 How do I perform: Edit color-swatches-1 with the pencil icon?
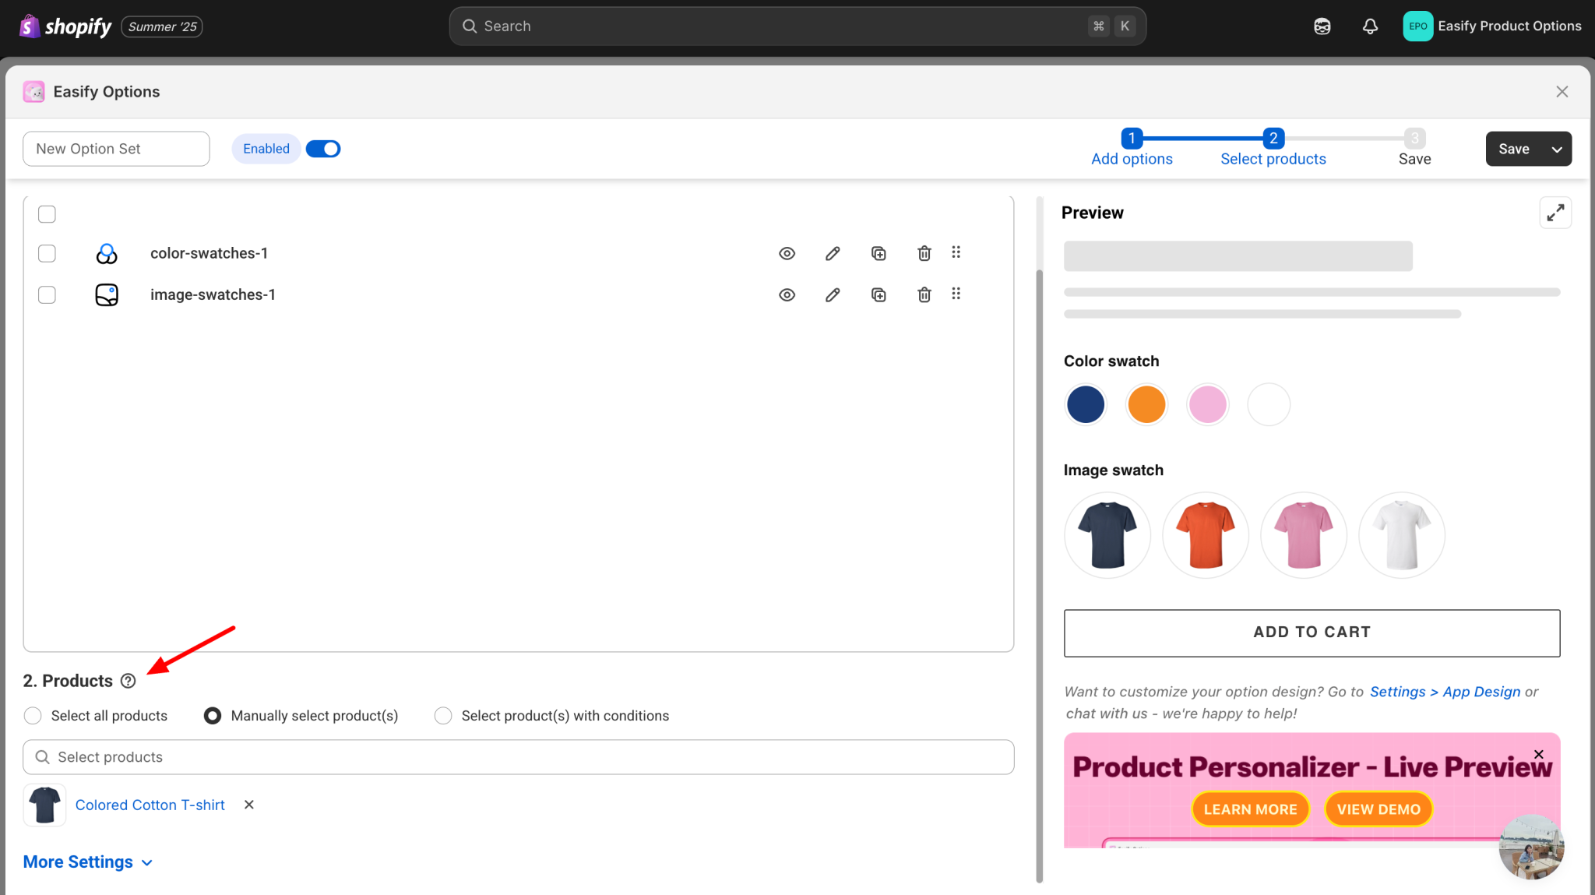[833, 253]
